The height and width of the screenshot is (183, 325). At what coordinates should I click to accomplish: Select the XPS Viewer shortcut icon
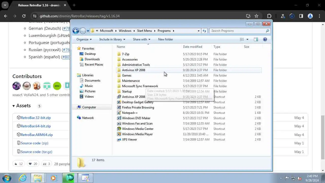[119, 140]
